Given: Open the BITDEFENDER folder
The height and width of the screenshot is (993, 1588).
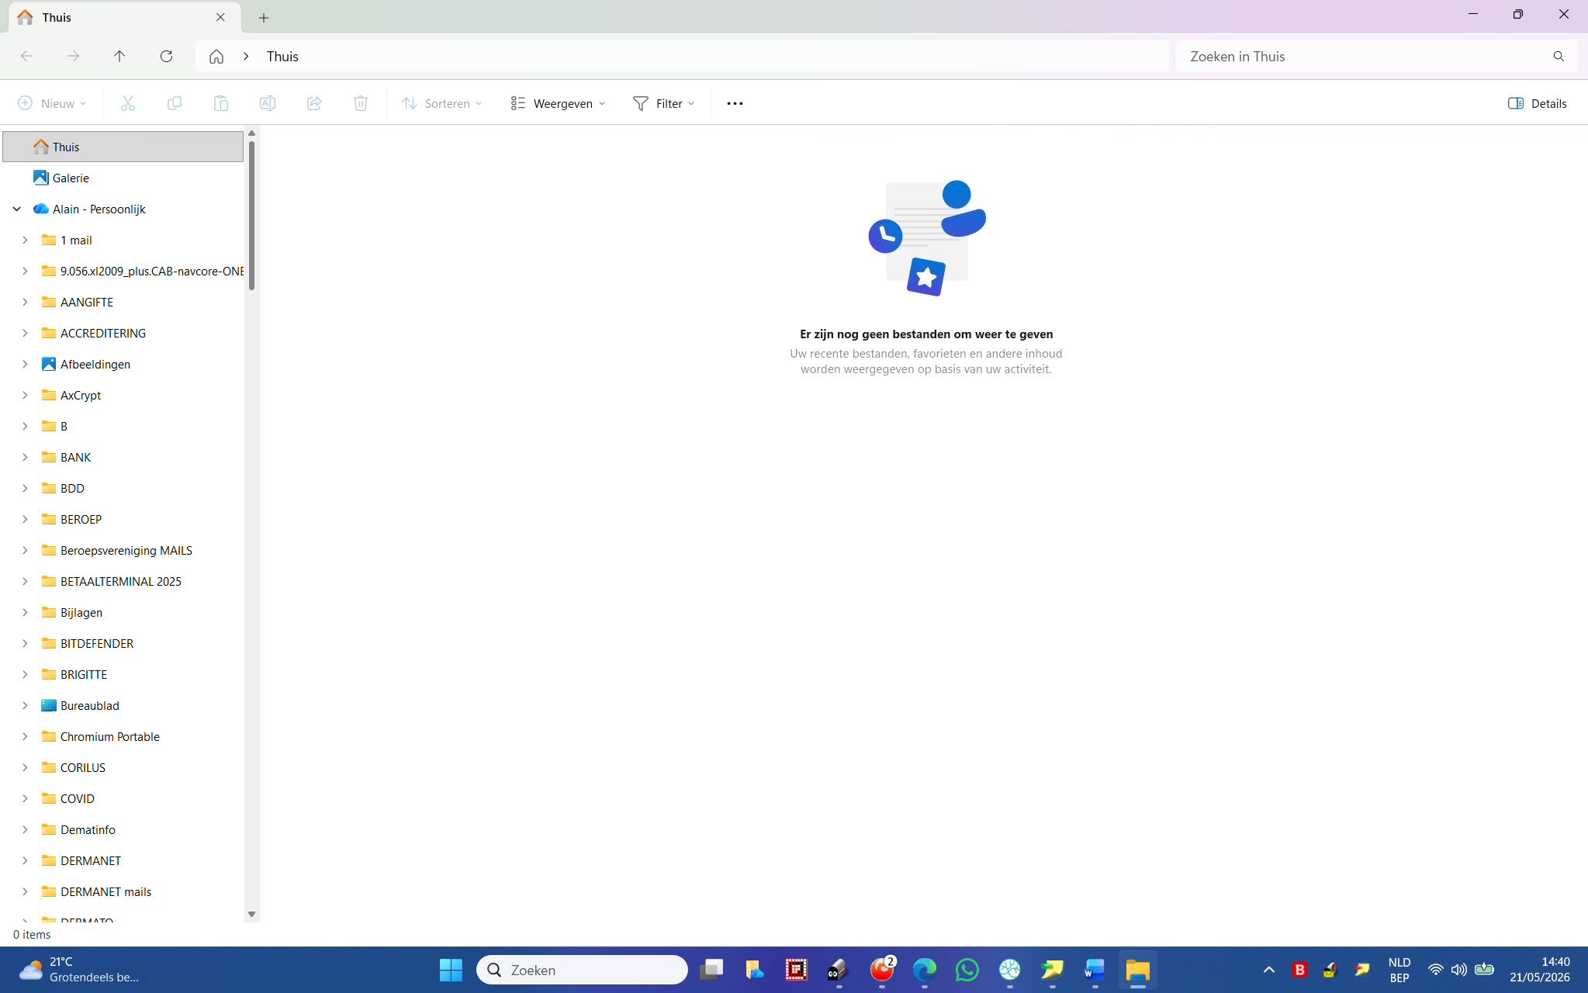Looking at the screenshot, I should 97,643.
